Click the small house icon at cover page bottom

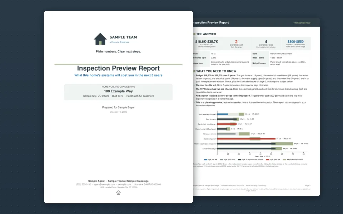pyautogui.click(x=118, y=193)
